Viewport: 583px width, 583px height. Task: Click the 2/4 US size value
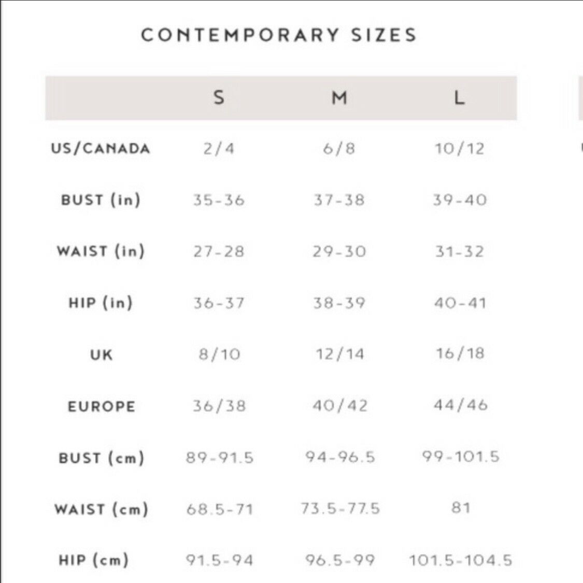tap(219, 149)
